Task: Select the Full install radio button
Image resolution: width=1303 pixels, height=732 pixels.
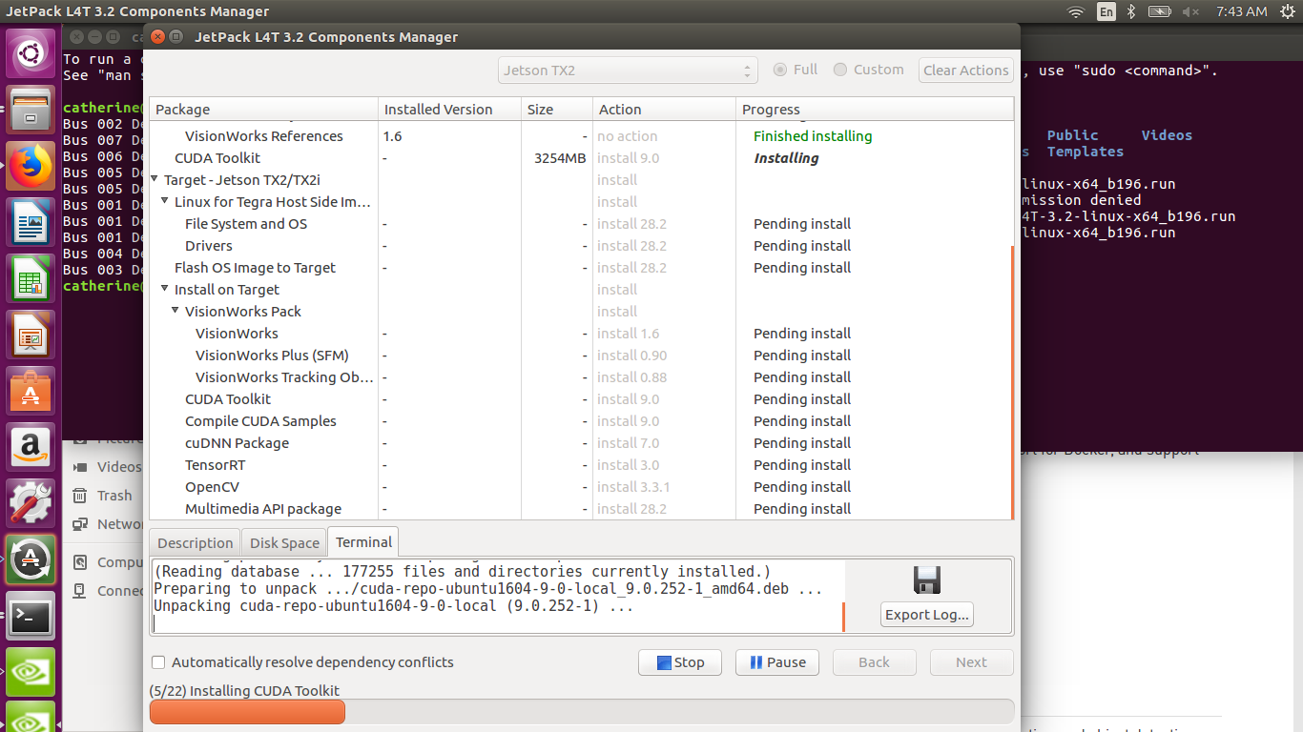Action: point(780,70)
